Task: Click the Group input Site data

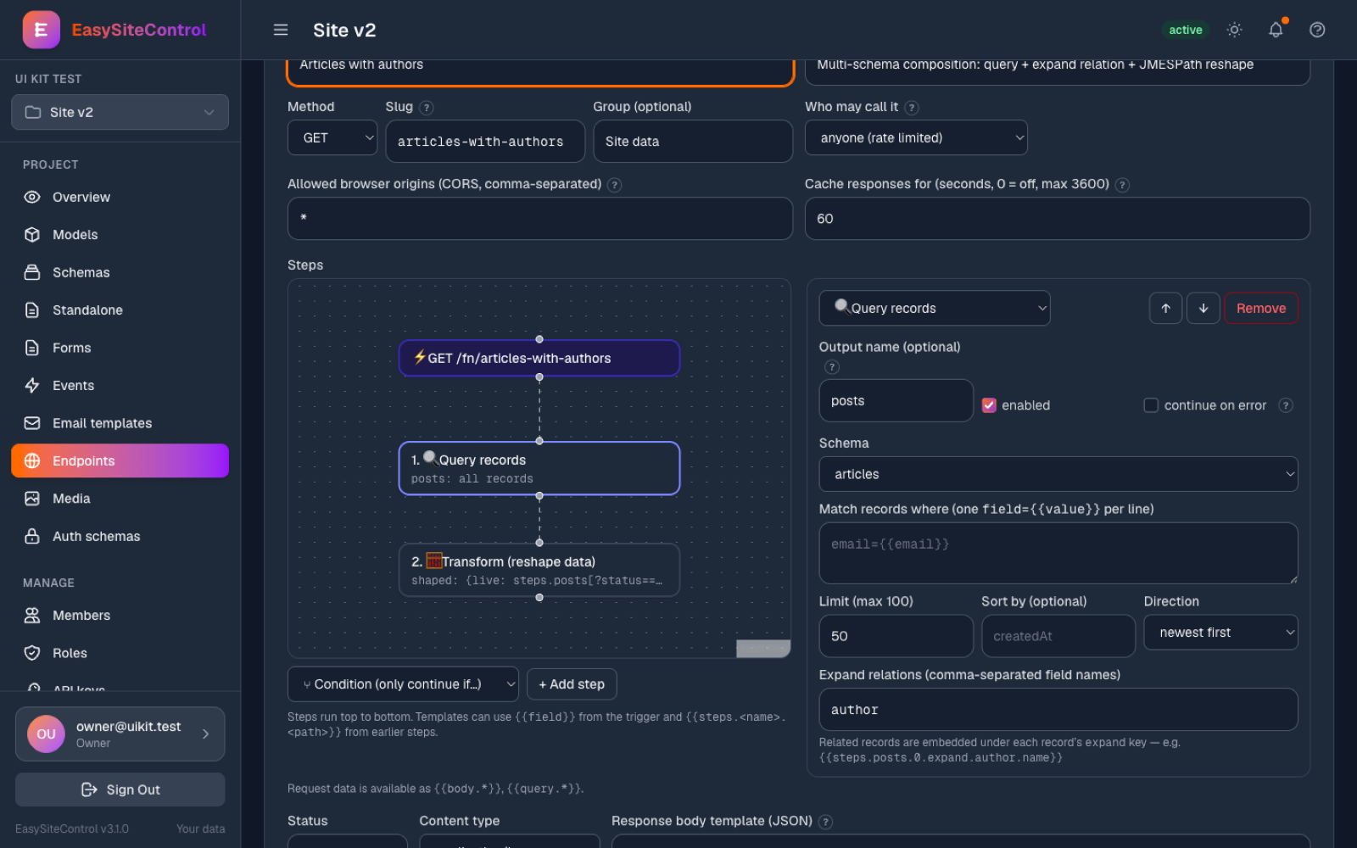Action: [x=693, y=141]
